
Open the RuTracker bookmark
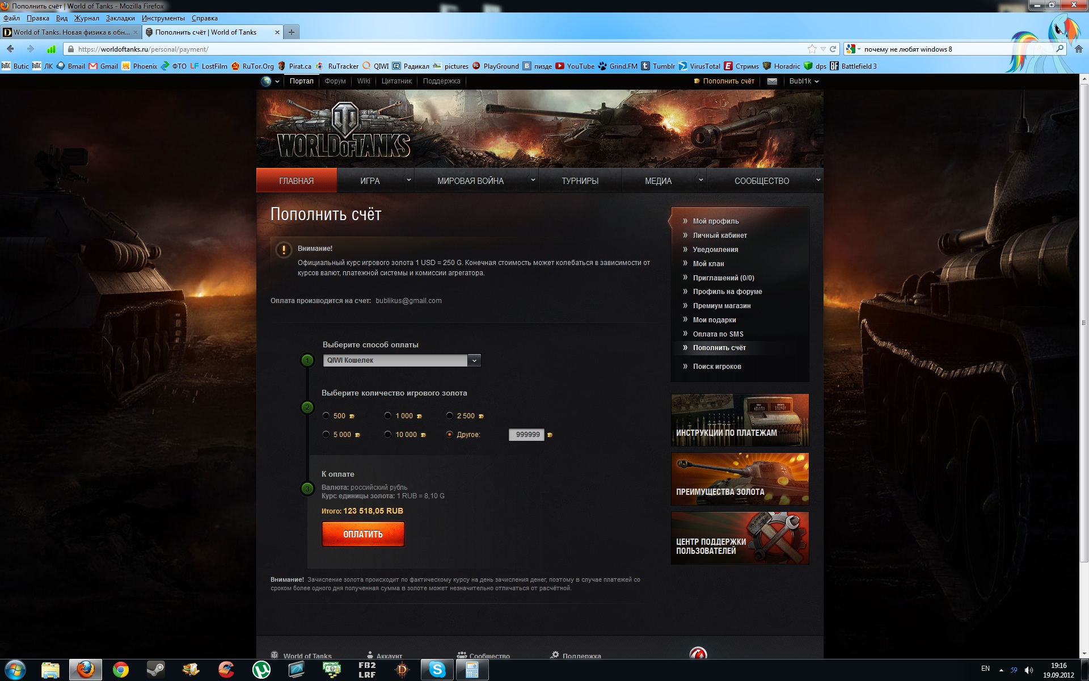click(337, 66)
